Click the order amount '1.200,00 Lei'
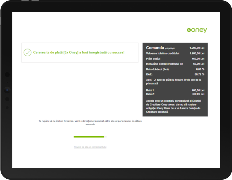This screenshot has height=180, width=232. pyautogui.click(x=197, y=48)
